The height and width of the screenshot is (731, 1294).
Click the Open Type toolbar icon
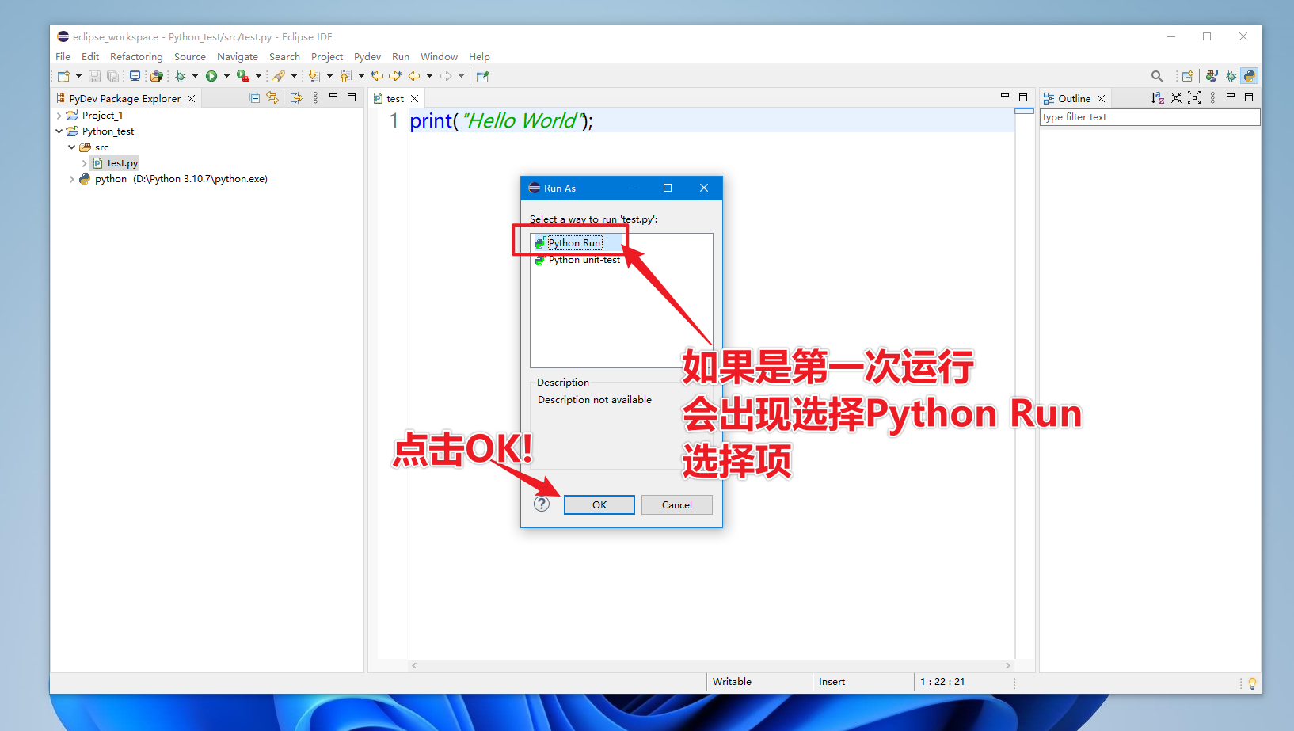pos(157,76)
